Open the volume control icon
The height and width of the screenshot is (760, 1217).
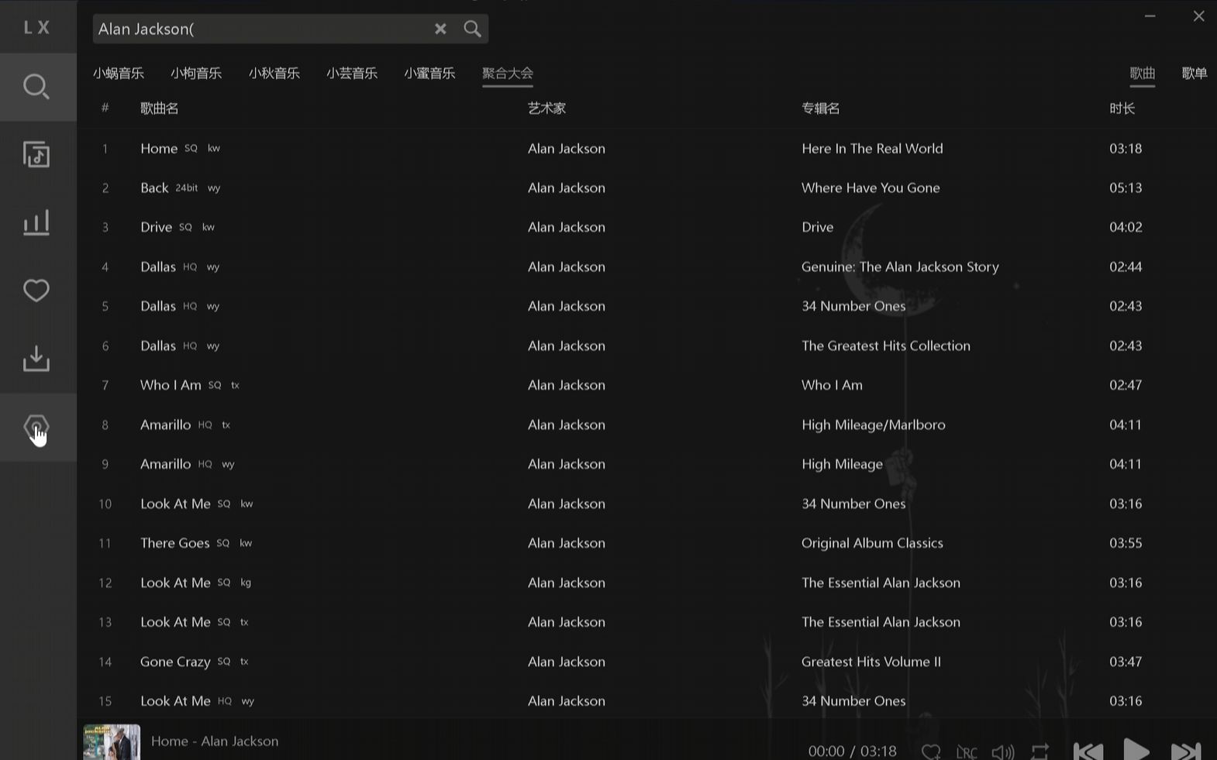coord(1003,751)
